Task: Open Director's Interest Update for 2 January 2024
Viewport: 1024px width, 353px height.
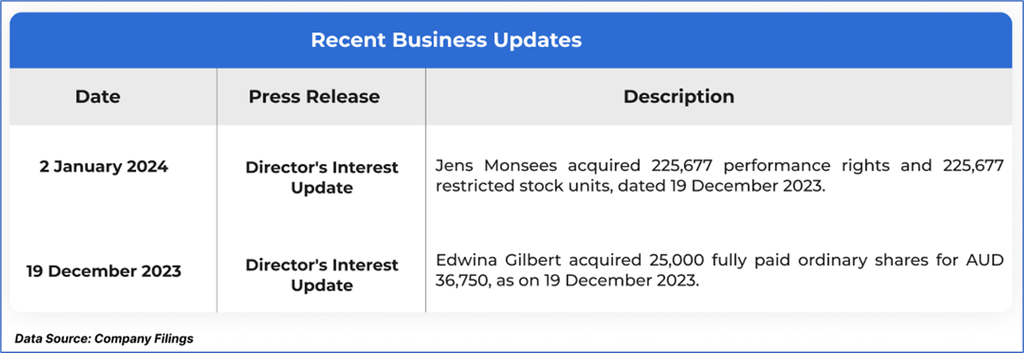Action: (322, 177)
